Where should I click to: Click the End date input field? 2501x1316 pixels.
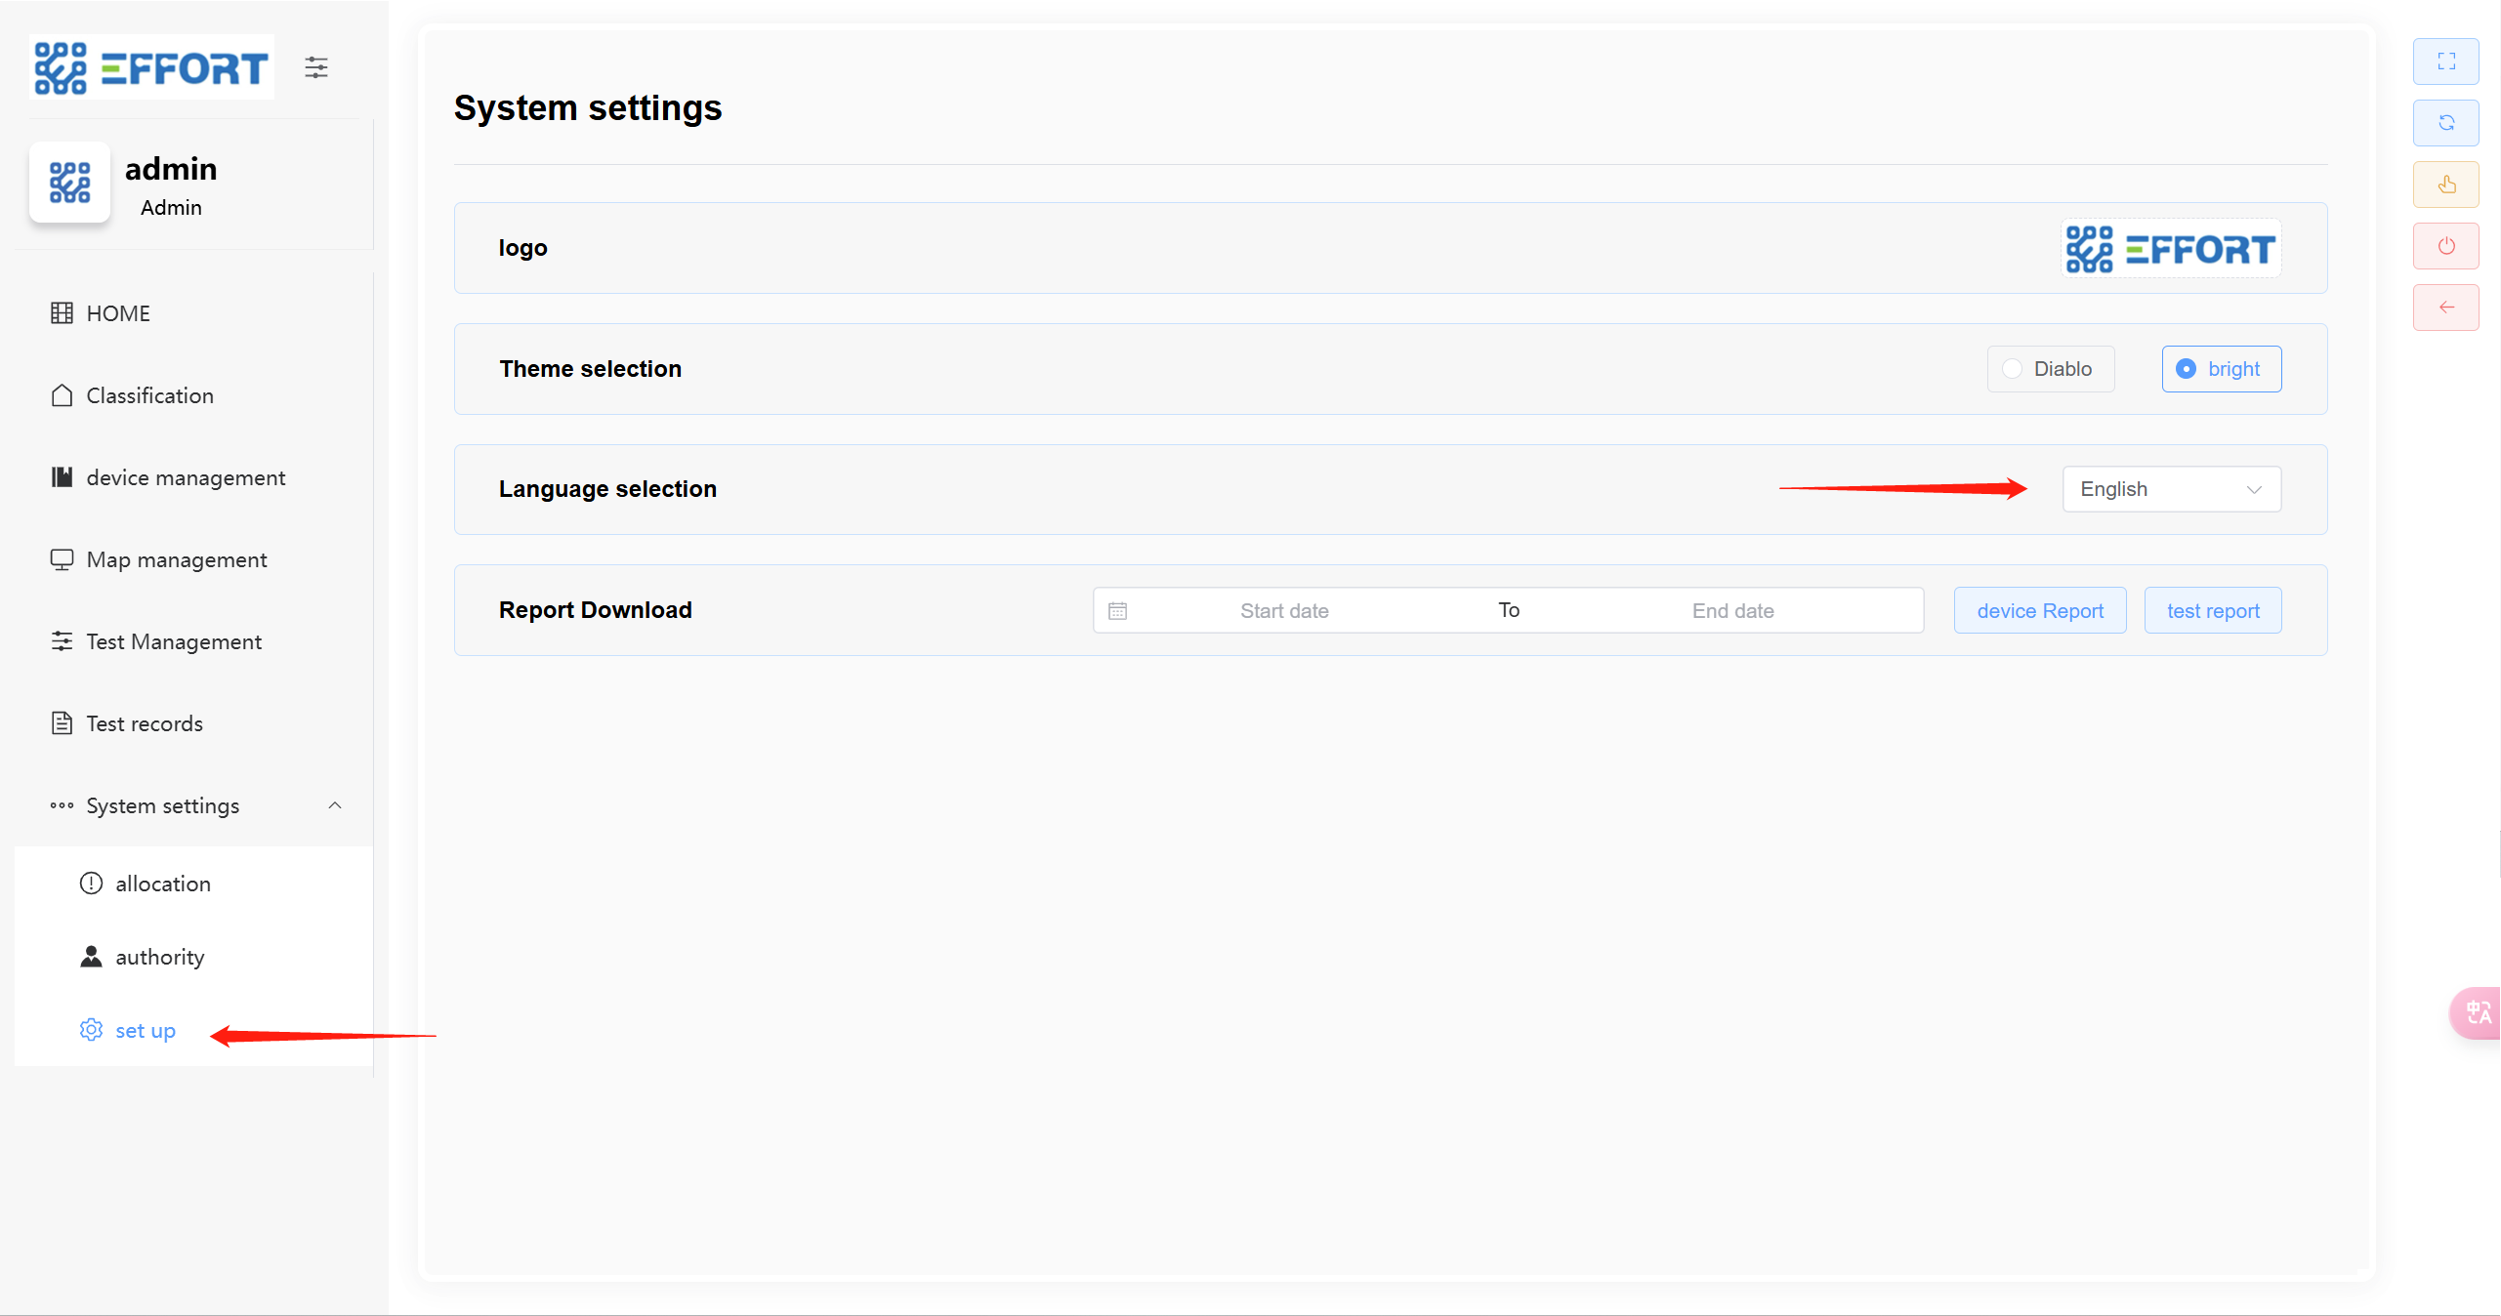click(x=1732, y=611)
